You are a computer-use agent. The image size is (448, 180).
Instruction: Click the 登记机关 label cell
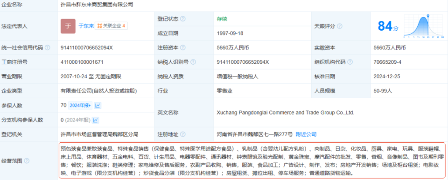pos(28,134)
